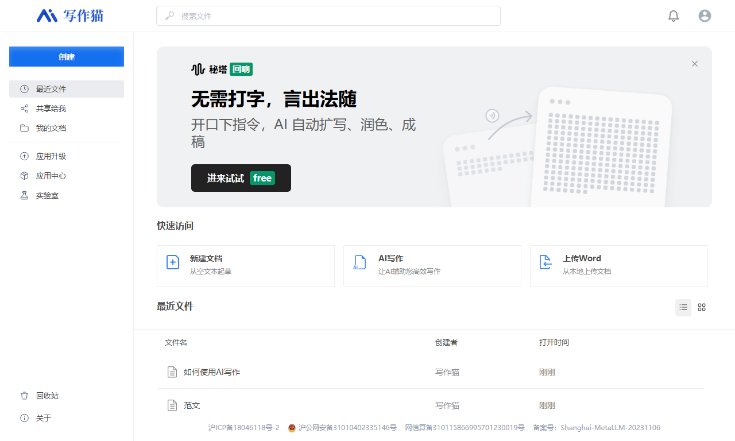The image size is (735, 441).
Task: Click the green 回响 badge in the banner
Action: (241, 69)
